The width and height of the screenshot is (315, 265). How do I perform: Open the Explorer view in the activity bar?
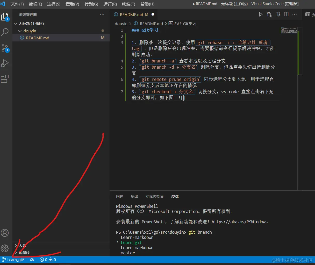click(x=5, y=17)
